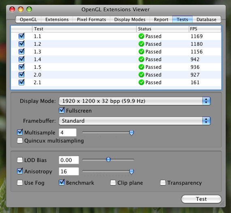
Task: Click the Anisotropy slider handle
Action: click(x=131, y=171)
